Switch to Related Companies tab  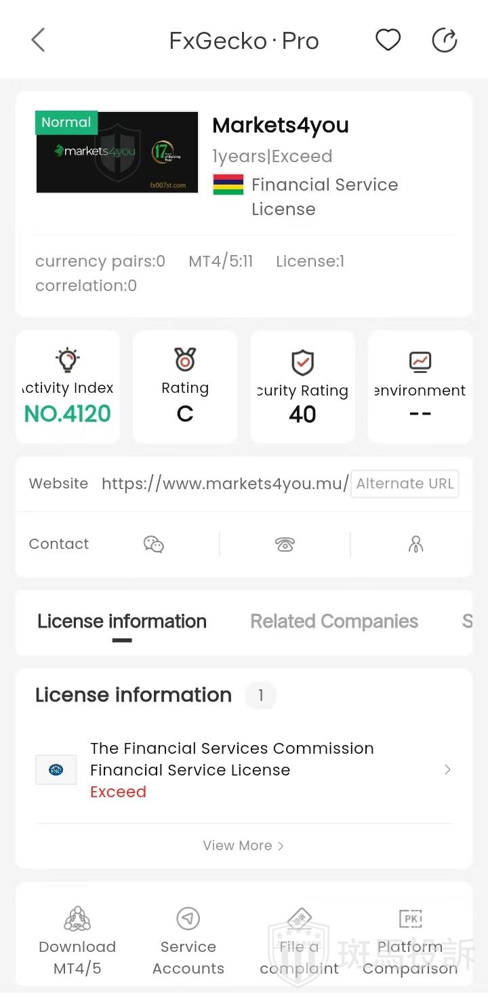(334, 621)
